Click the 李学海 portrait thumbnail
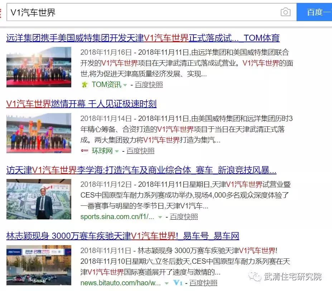The height and width of the screenshot is (291, 332). [39, 199]
